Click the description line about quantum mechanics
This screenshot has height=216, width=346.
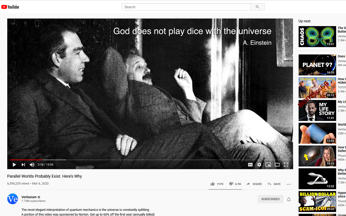click(x=85, y=210)
